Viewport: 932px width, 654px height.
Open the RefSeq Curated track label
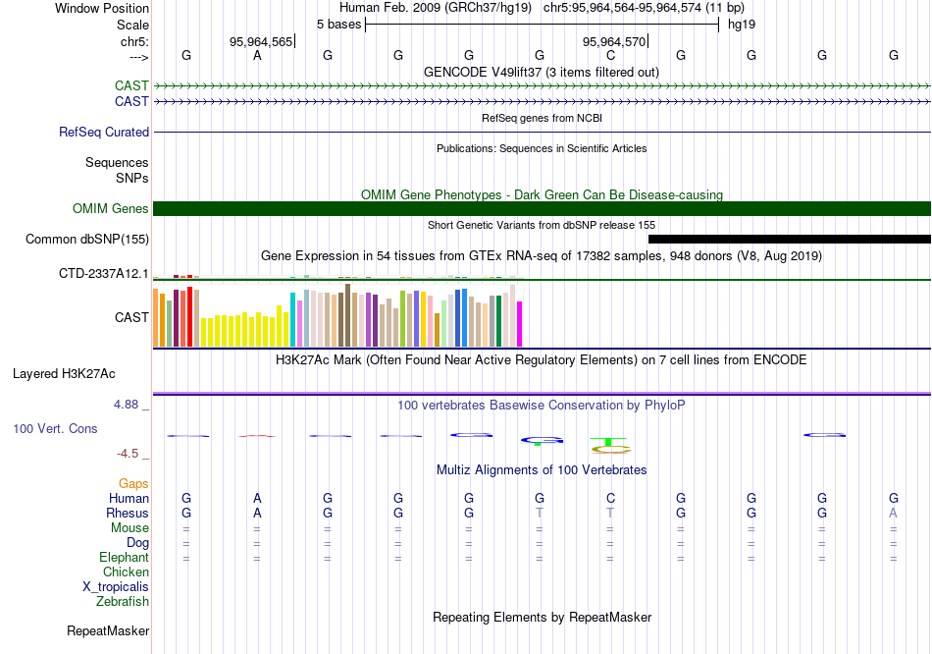pos(103,133)
